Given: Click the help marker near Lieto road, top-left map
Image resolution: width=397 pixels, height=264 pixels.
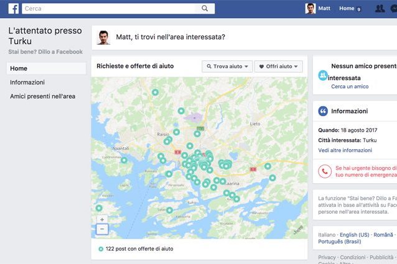Looking at the screenshot, I should (x=155, y=92).
